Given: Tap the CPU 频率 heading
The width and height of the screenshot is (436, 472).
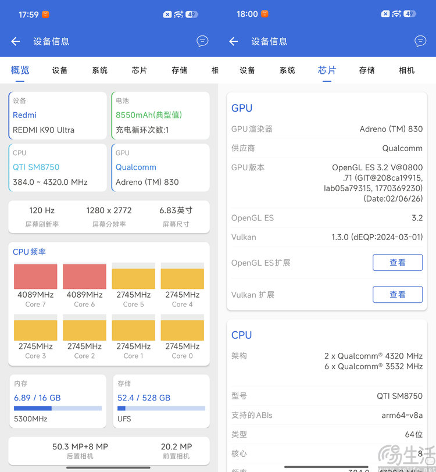Looking at the screenshot, I should tap(29, 252).
